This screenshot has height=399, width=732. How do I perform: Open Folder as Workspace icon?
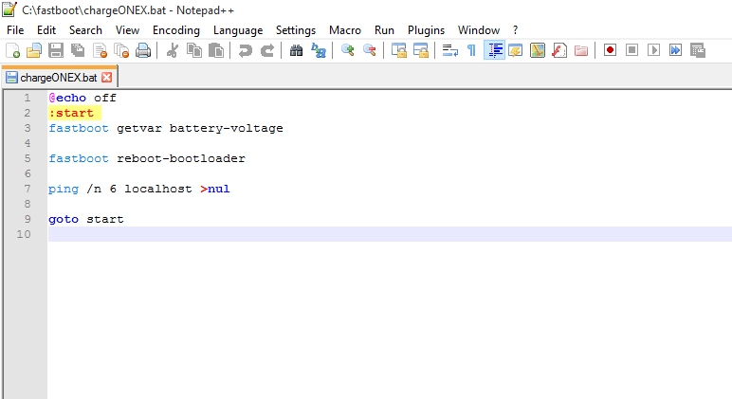click(581, 50)
